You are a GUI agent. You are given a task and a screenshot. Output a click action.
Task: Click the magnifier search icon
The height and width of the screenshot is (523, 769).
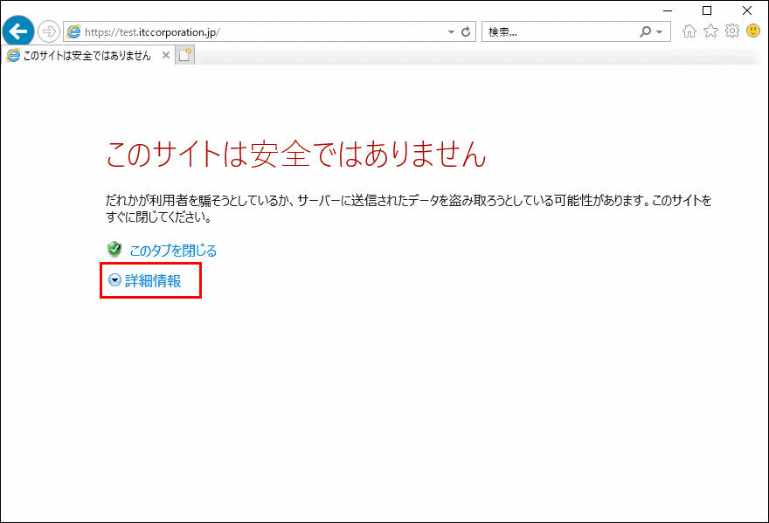[646, 31]
